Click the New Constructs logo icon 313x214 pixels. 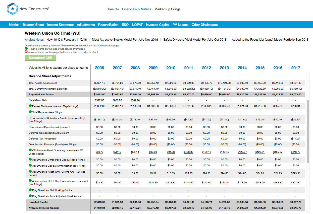(x=12, y=9)
